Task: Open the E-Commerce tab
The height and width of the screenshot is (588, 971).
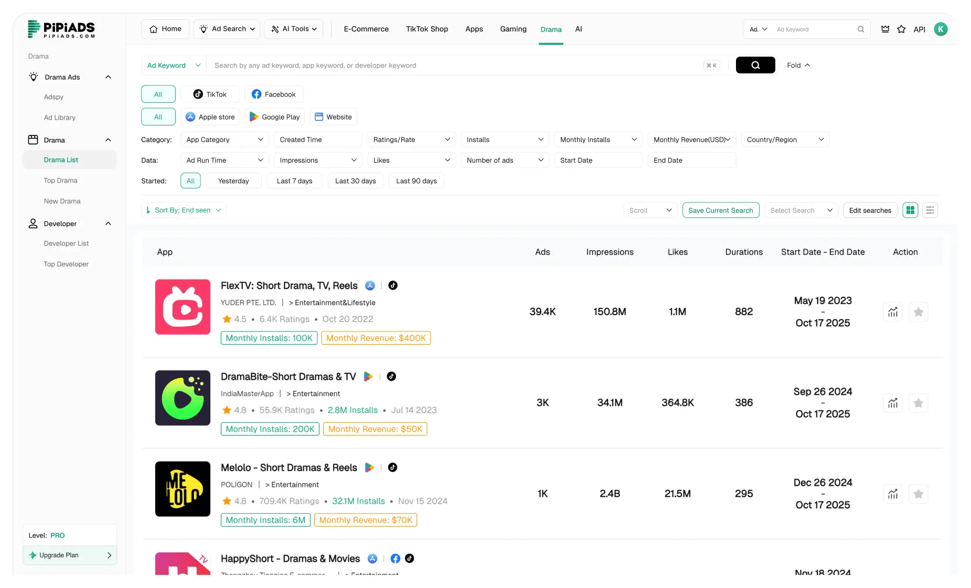Action: (x=366, y=29)
